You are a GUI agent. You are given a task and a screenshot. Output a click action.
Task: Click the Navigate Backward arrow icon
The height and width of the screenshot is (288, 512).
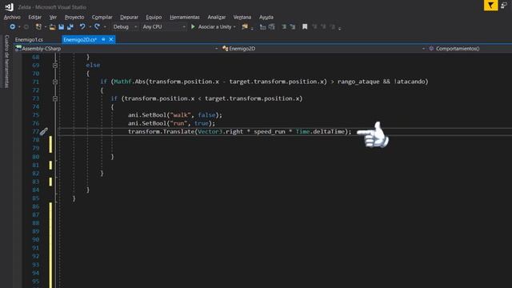[x=13, y=26]
